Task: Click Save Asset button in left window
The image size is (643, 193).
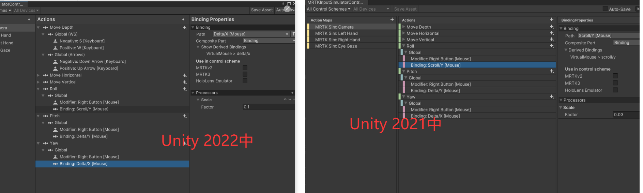Action: (x=262, y=10)
